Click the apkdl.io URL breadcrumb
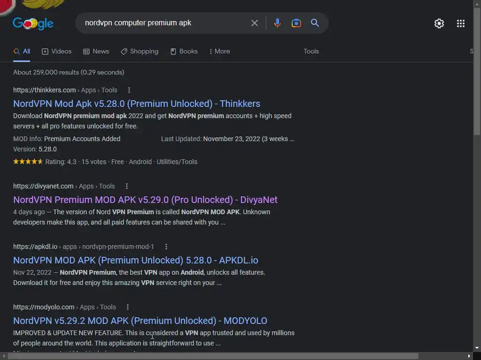Screen dimensions: 481x360 [84, 247]
